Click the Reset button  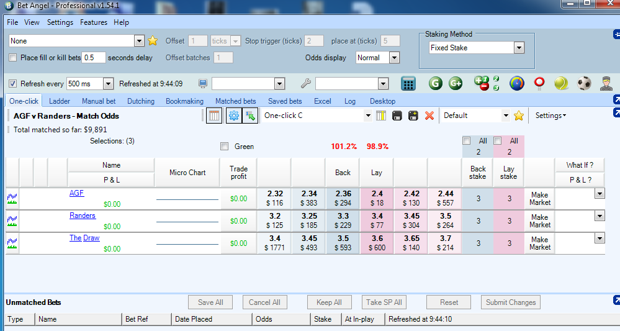(x=449, y=302)
